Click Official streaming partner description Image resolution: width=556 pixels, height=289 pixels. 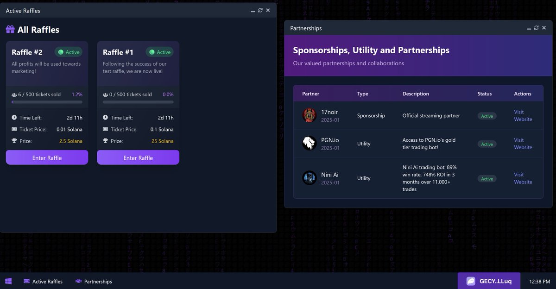pyautogui.click(x=431, y=115)
